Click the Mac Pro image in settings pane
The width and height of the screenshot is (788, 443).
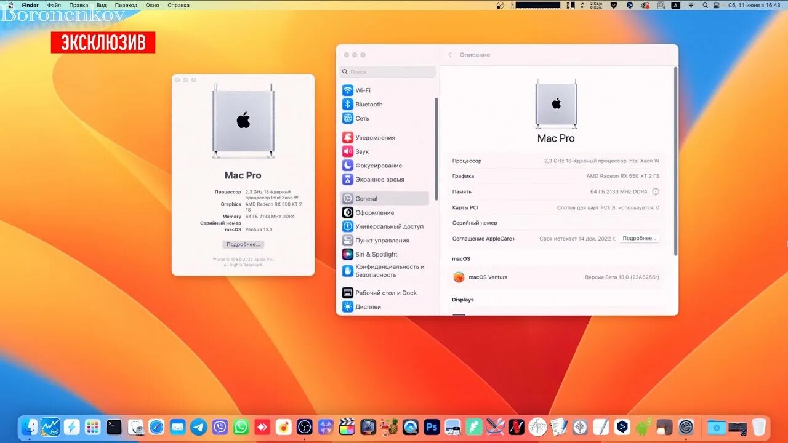coord(556,103)
